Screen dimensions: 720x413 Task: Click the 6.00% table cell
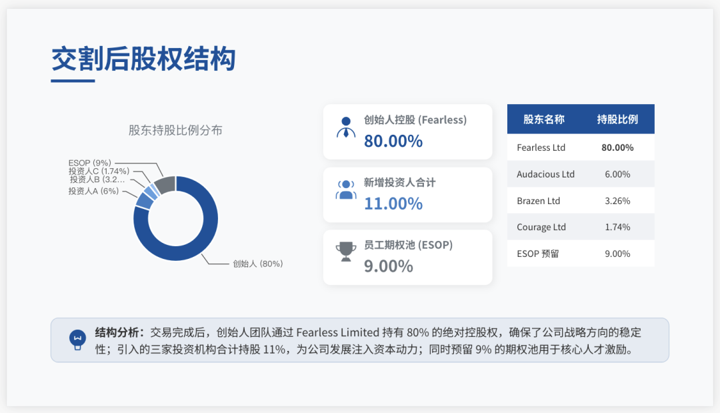(617, 174)
